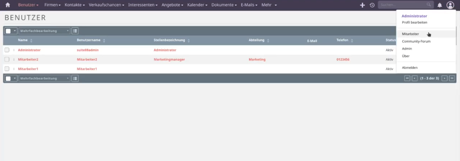Sort by Name column sort arrows
This screenshot has width=460, height=161.
point(31,41)
